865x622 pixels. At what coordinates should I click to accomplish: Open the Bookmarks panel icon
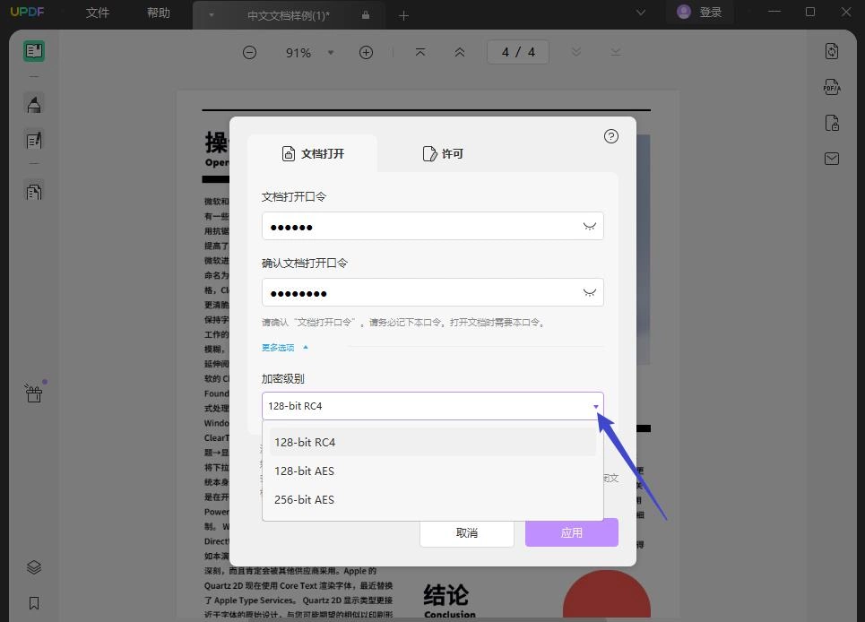[x=34, y=602]
